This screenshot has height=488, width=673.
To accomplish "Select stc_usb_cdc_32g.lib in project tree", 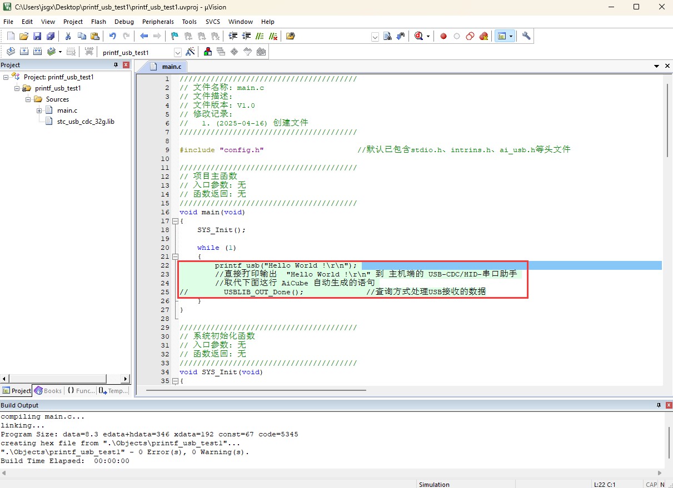I will [x=86, y=122].
